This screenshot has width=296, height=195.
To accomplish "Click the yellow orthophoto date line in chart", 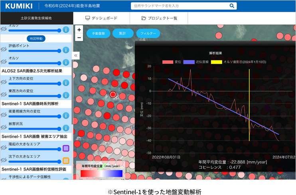I will 249,105.
